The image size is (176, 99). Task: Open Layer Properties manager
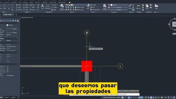(62, 7)
